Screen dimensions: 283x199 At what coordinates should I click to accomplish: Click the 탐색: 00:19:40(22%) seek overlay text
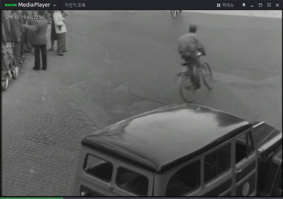coord(25,17)
